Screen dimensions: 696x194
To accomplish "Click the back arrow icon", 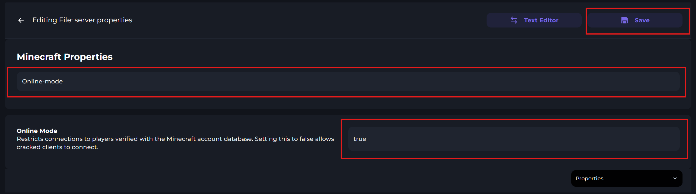I will [21, 20].
